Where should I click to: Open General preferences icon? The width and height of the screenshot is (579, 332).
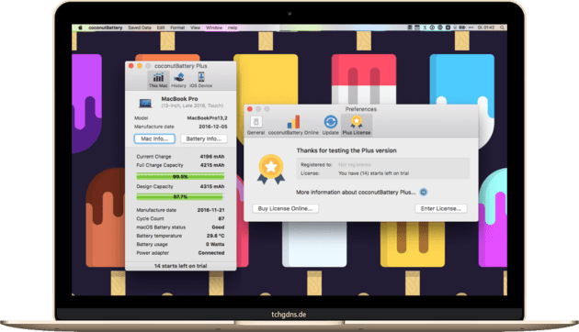pyautogui.click(x=255, y=126)
